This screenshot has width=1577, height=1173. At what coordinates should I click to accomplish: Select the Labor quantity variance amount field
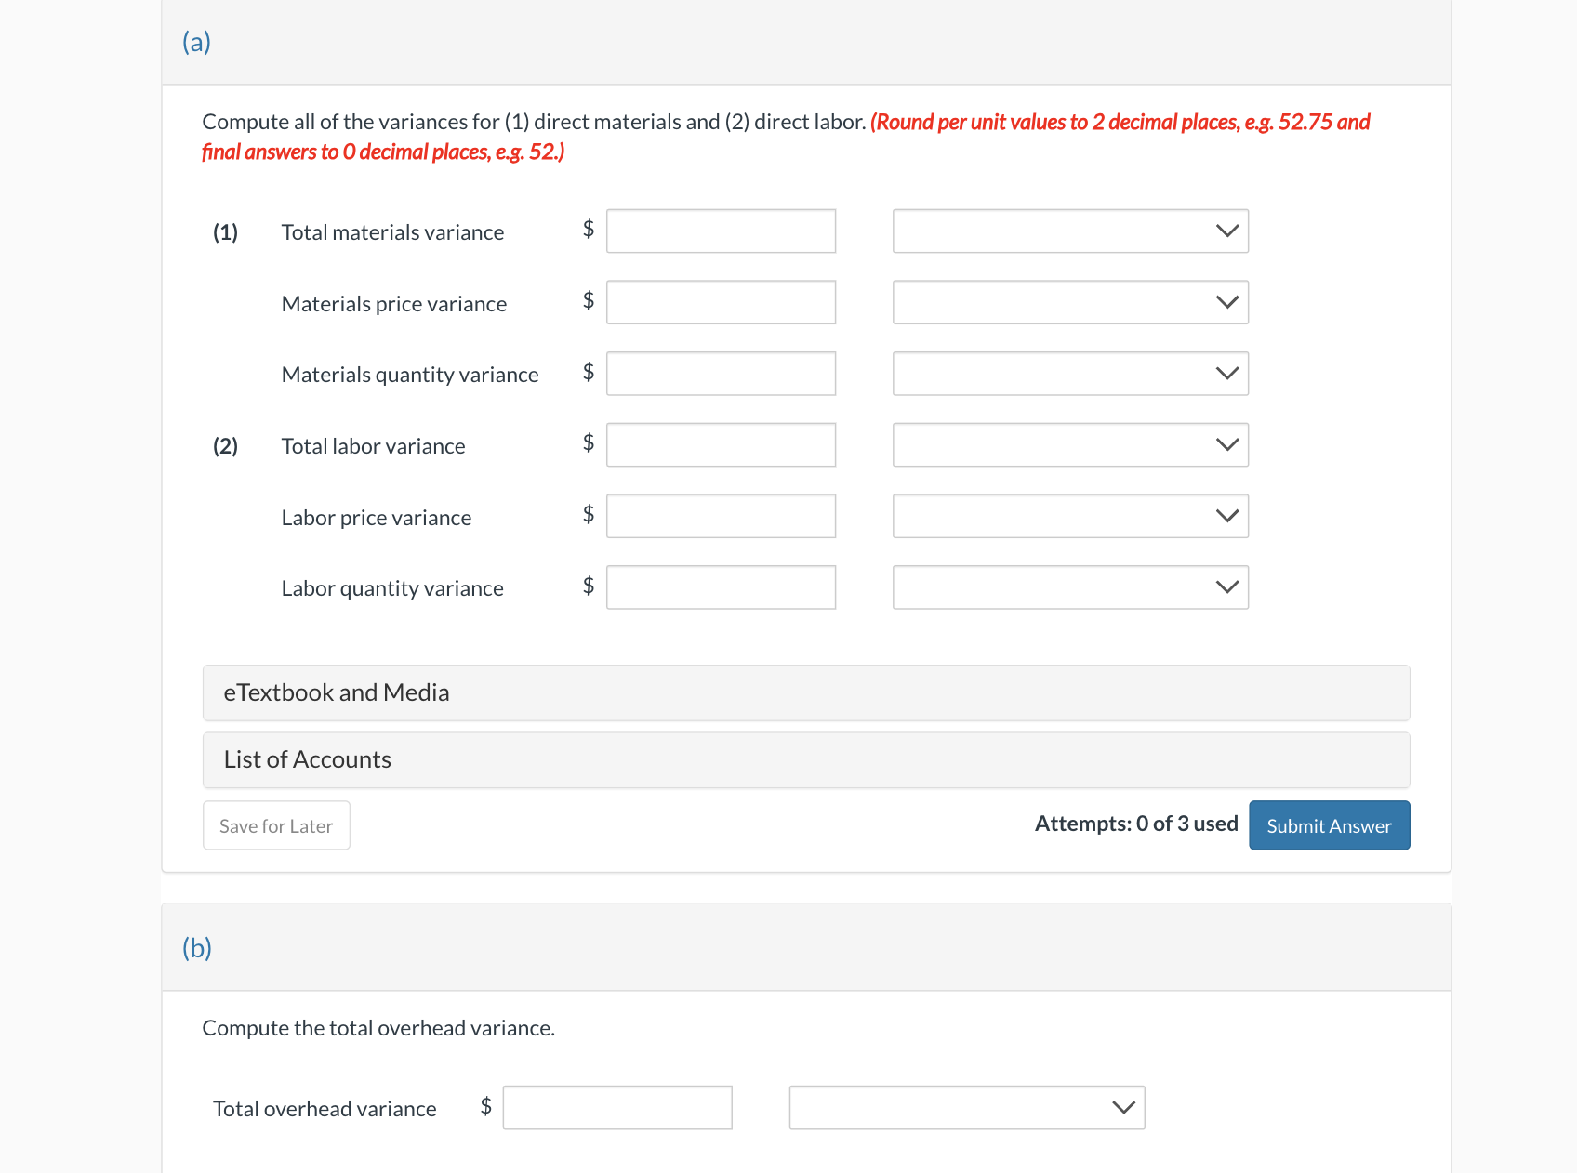pos(721,586)
